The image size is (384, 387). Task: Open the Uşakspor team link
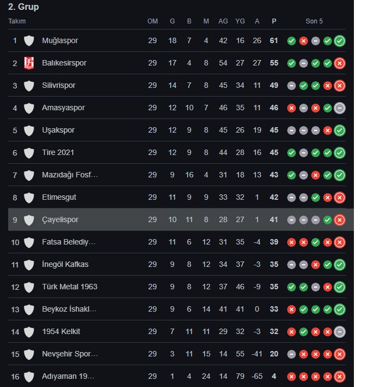(58, 130)
